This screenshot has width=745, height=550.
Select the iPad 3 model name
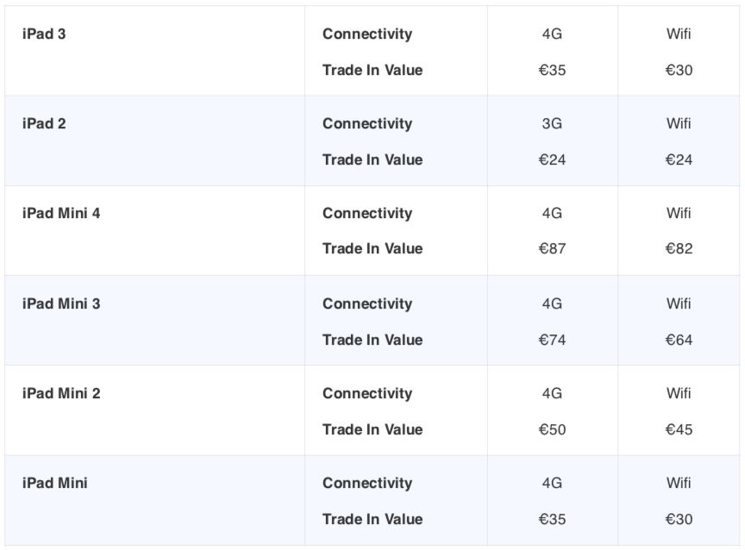click(44, 34)
